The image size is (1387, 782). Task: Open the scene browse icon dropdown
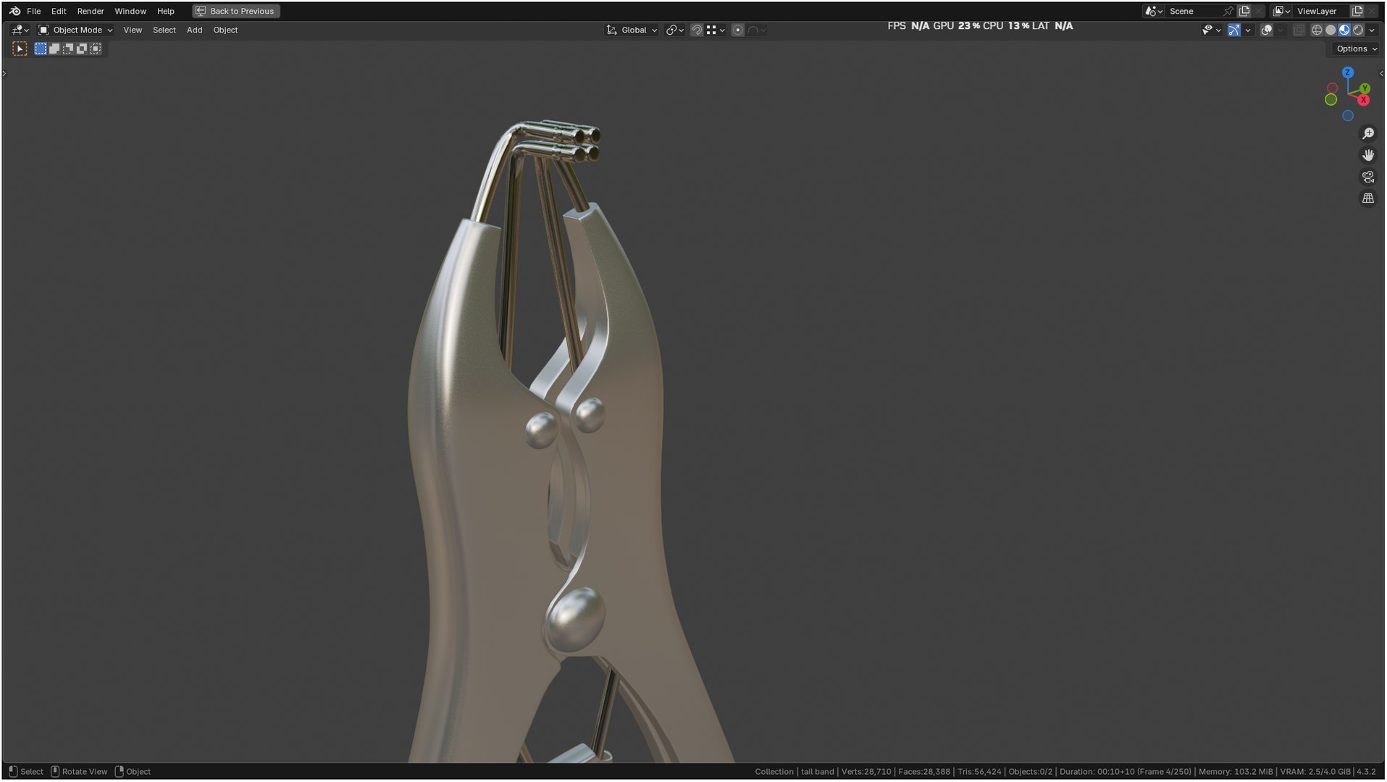pyautogui.click(x=1153, y=11)
